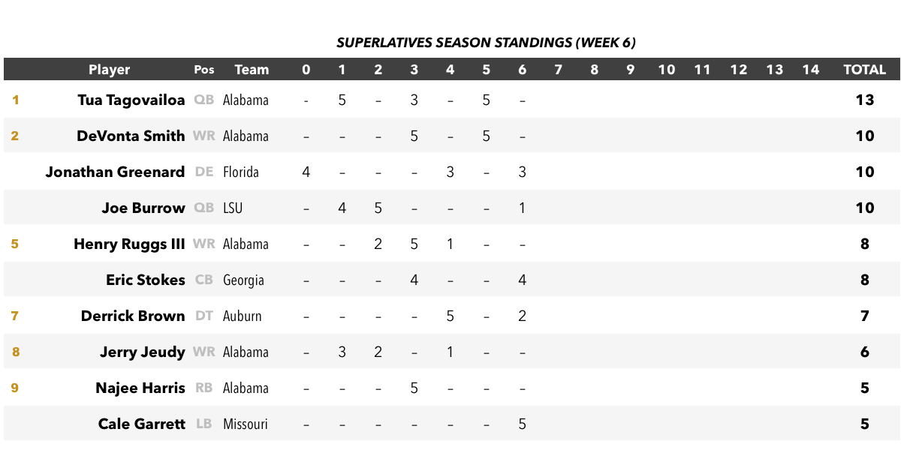
Task: Click Joe Burrow's name
Action: coord(143,208)
